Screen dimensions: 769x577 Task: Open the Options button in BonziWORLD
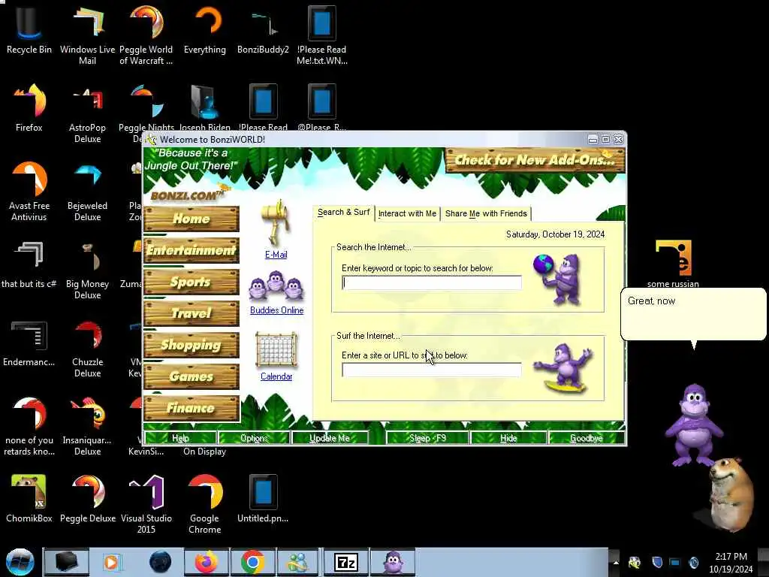254,438
